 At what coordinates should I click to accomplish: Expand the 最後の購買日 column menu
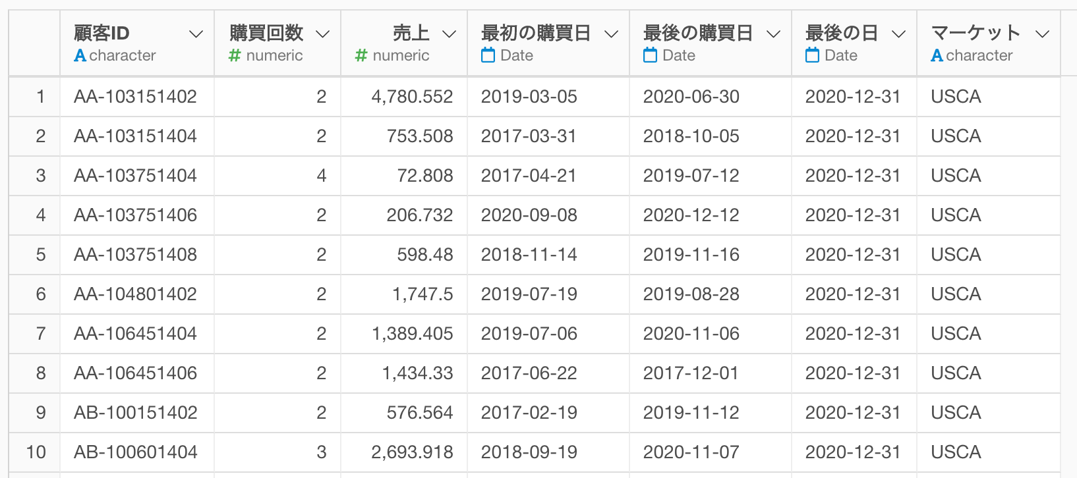click(x=773, y=34)
